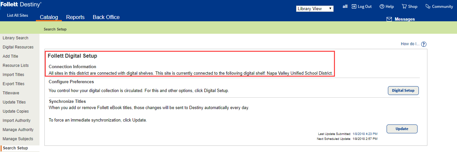Click the Napa Valley Unified School District text
This screenshot has width=457, height=152.
[300, 73]
